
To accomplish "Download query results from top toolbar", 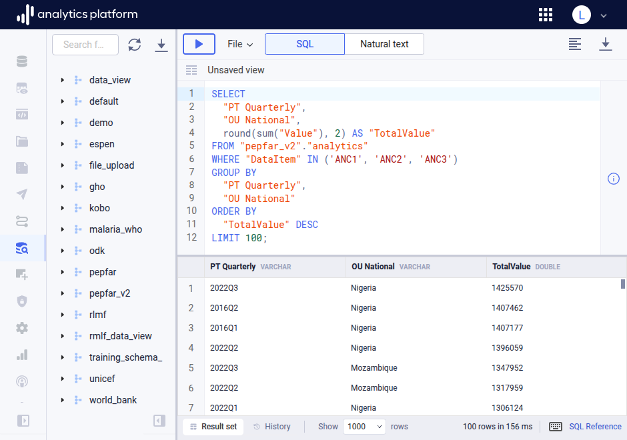I will (606, 44).
